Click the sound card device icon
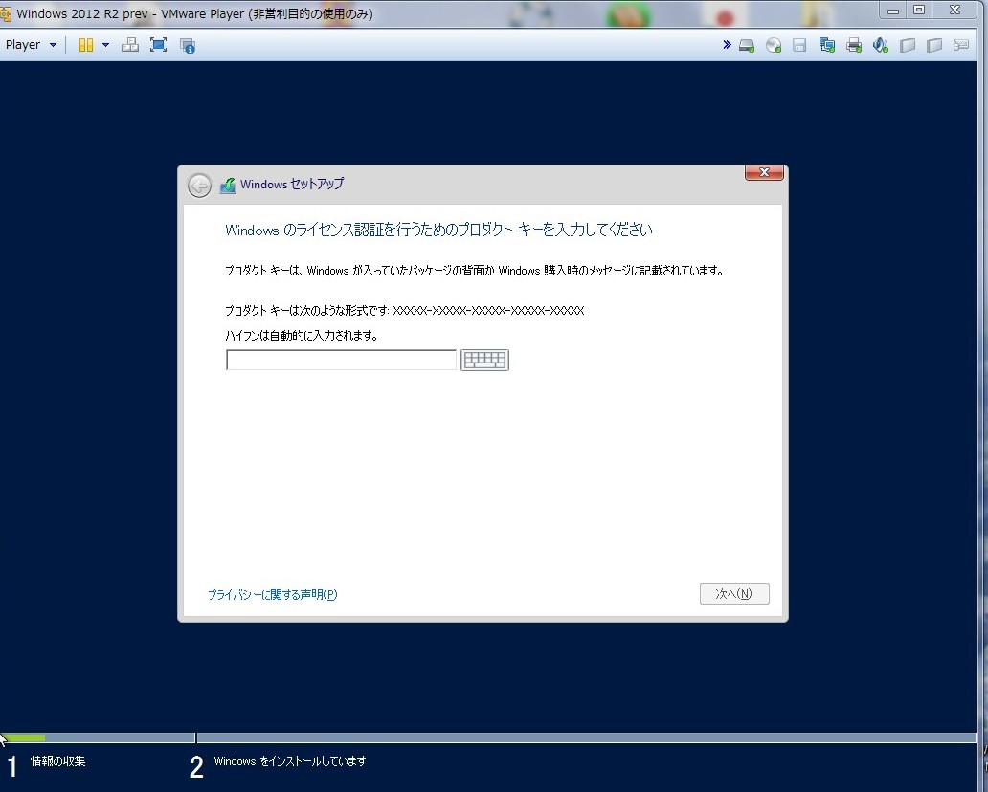The image size is (988, 792). (x=881, y=44)
